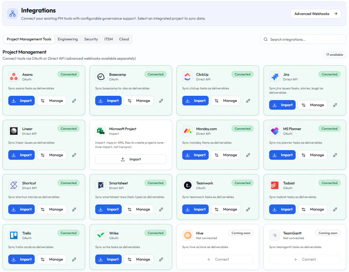Click the Wrike Connected status badge
The height and width of the screenshot is (272, 349).
click(156, 233)
